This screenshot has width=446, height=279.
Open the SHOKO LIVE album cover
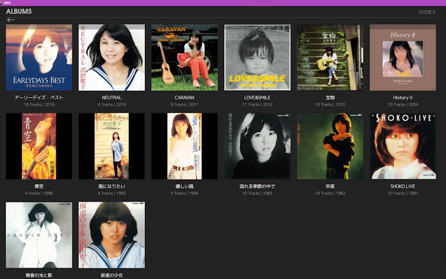click(403, 146)
